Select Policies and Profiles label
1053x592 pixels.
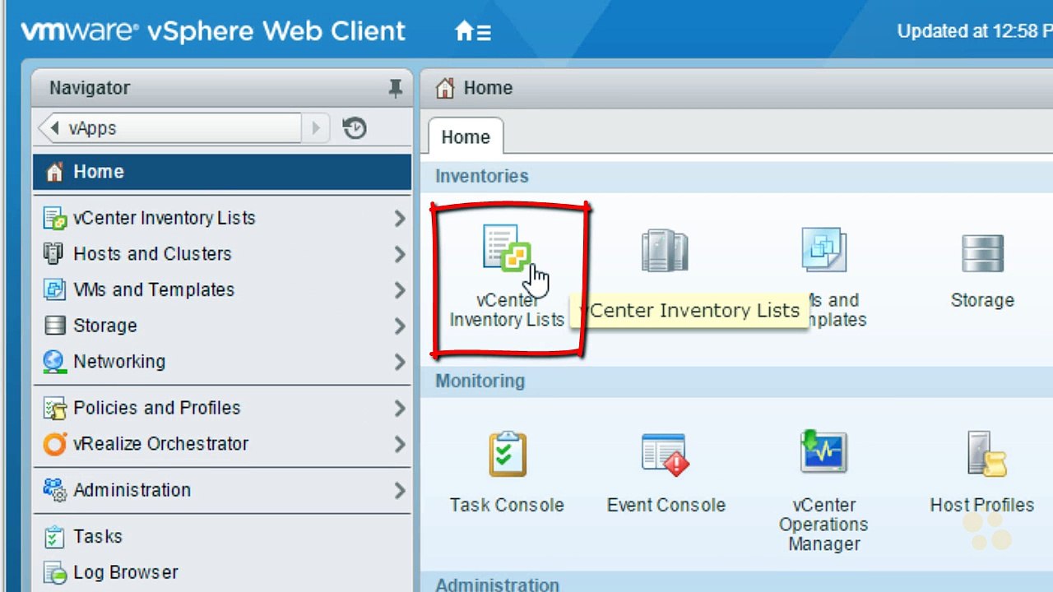[x=157, y=408]
